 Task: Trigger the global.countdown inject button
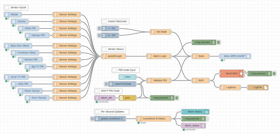click(x=92, y=118)
